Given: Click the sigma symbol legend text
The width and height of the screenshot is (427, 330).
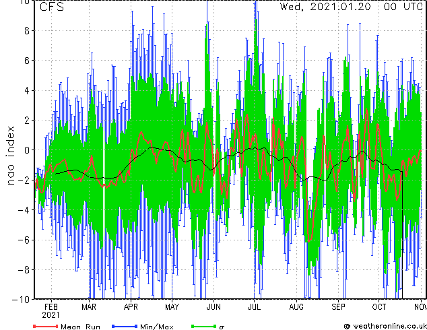Looking at the screenshot, I should click(222, 327).
